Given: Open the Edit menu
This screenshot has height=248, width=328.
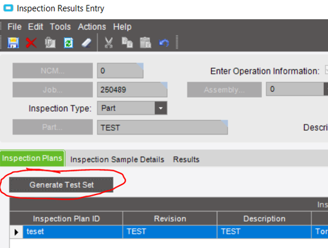Looking at the screenshot, I should 35,27.
